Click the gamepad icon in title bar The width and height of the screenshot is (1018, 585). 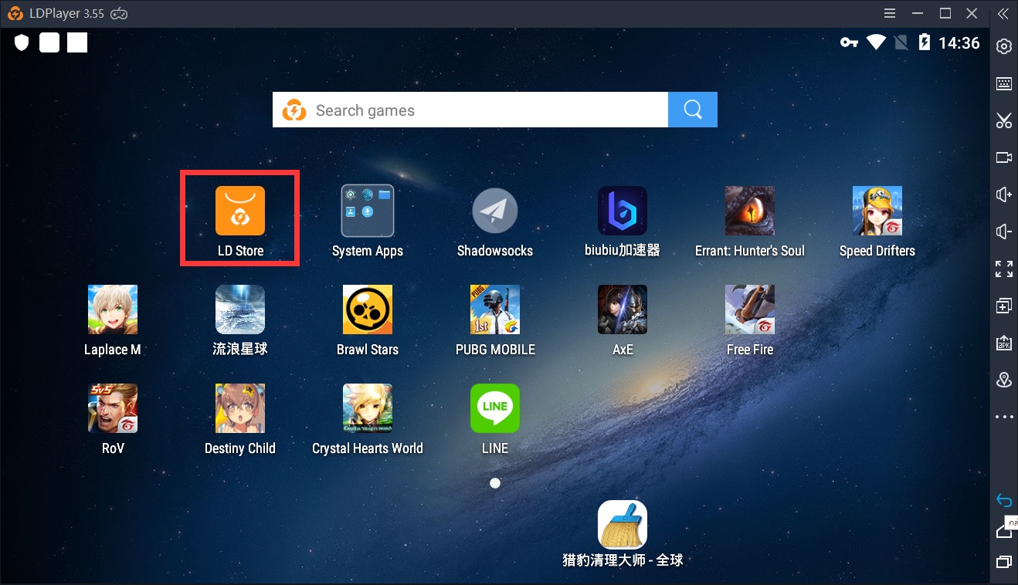pos(120,13)
